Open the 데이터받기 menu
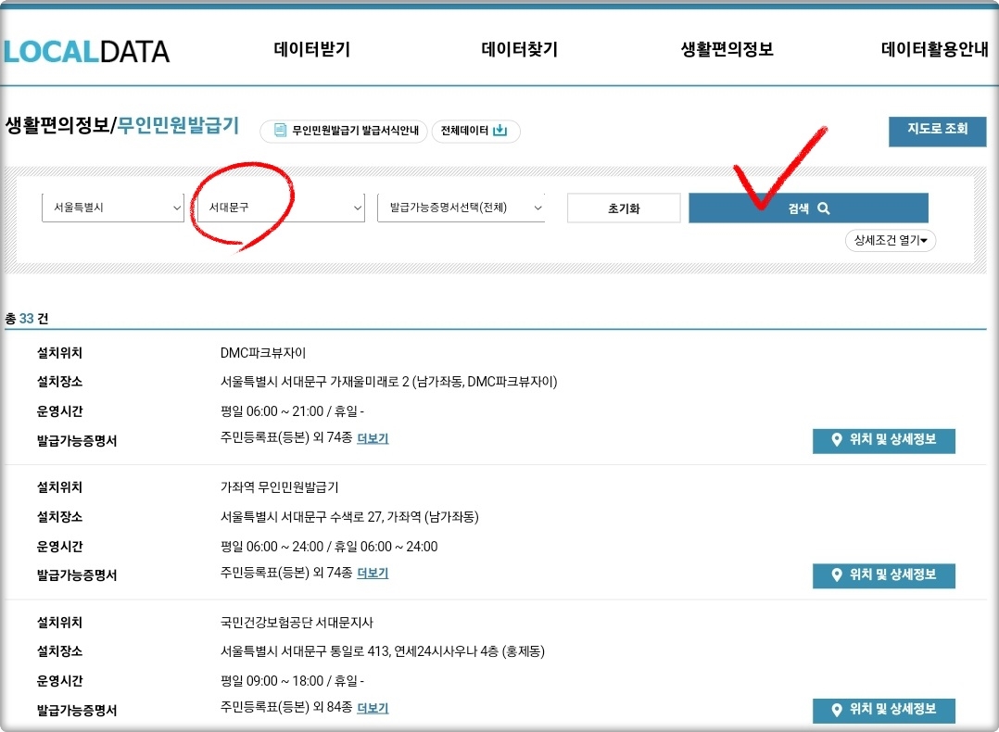 tap(312, 49)
